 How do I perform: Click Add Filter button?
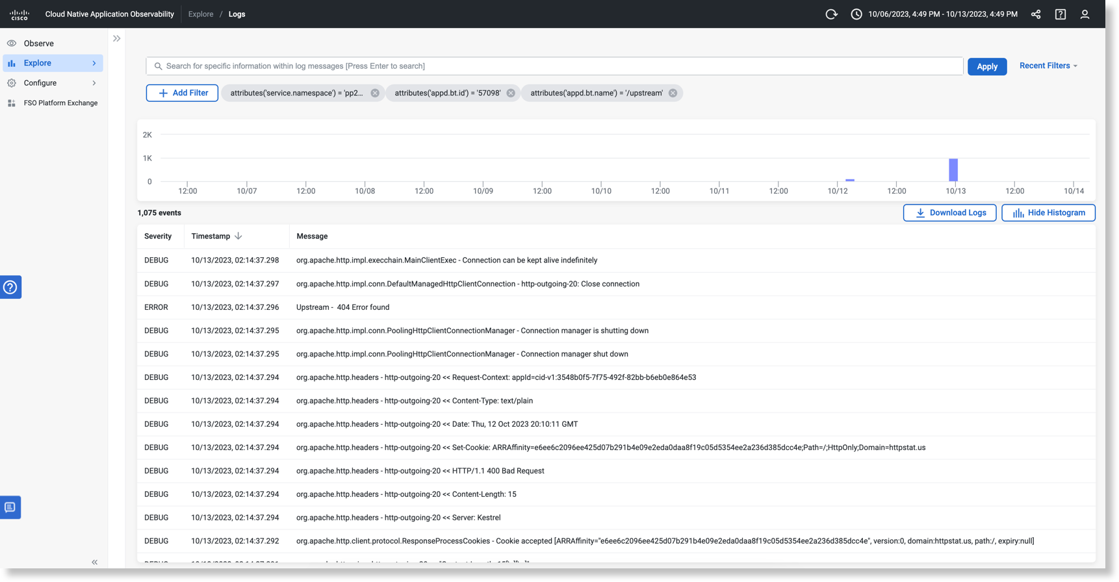tap(182, 93)
